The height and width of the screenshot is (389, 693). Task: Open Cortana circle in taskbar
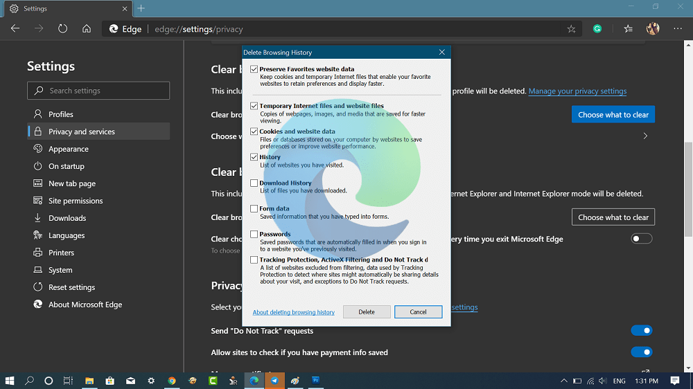tap(49, 381)
